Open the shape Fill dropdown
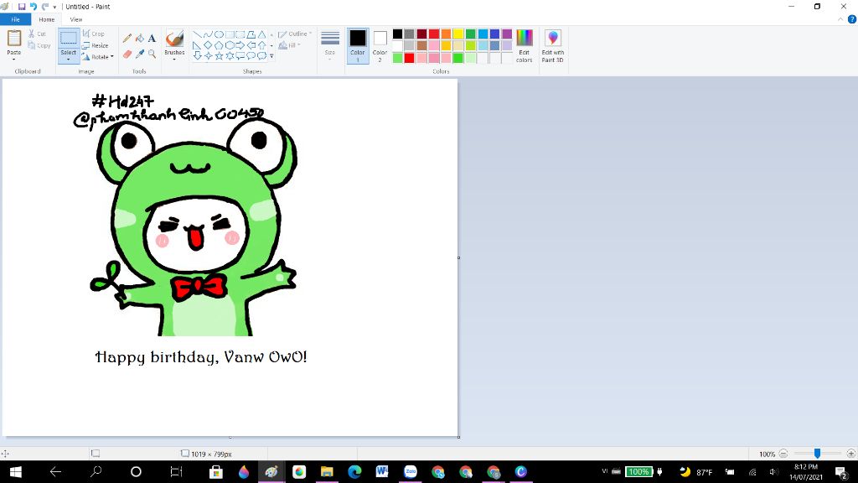Screen dimensions: 858x483 (289, 45)
